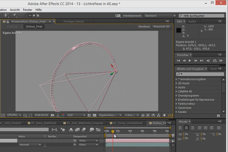Click the Roto/pin tool next to the puppet tool
The image size is (228, 152).
7,15
